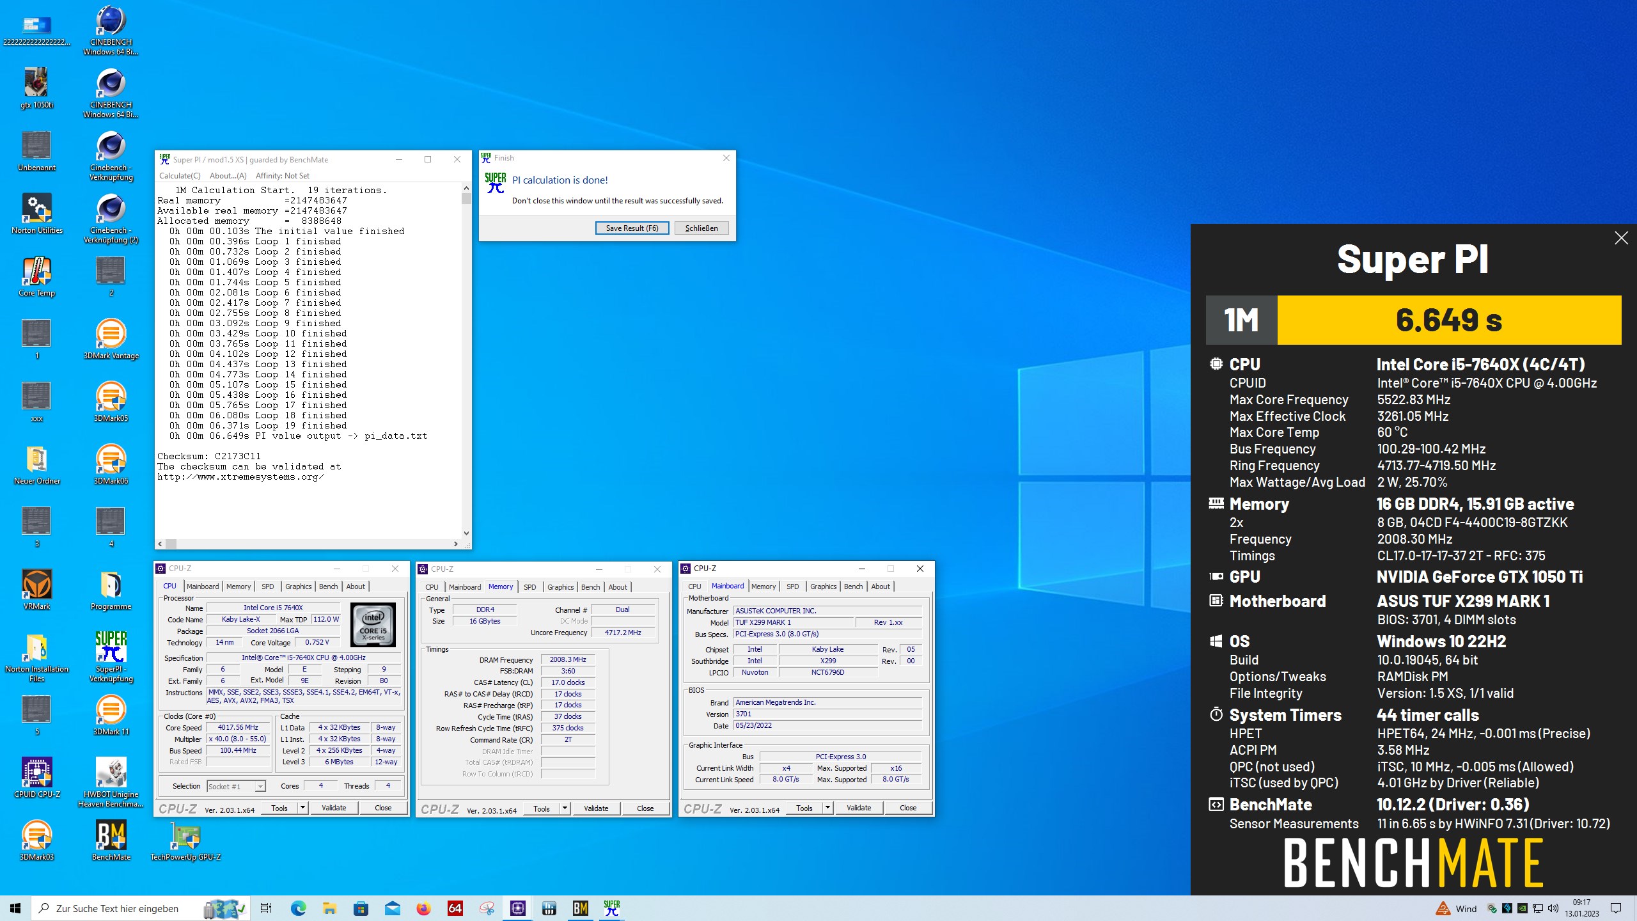The width and height of the screenshot is (1637, 921).
Task: Switch to Memory tab in CPU-Z Mainboard window
Action: click(x=764, y=586)
